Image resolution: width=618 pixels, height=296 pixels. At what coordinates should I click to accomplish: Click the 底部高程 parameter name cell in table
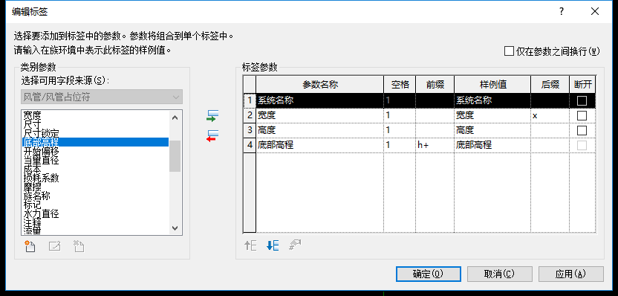(319, 145)
